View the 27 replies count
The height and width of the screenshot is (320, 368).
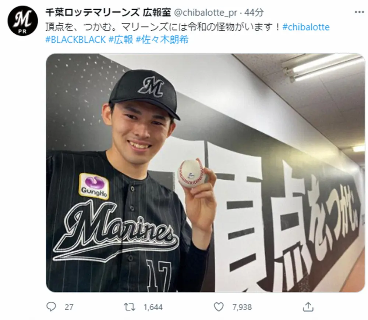click(69, 307)
